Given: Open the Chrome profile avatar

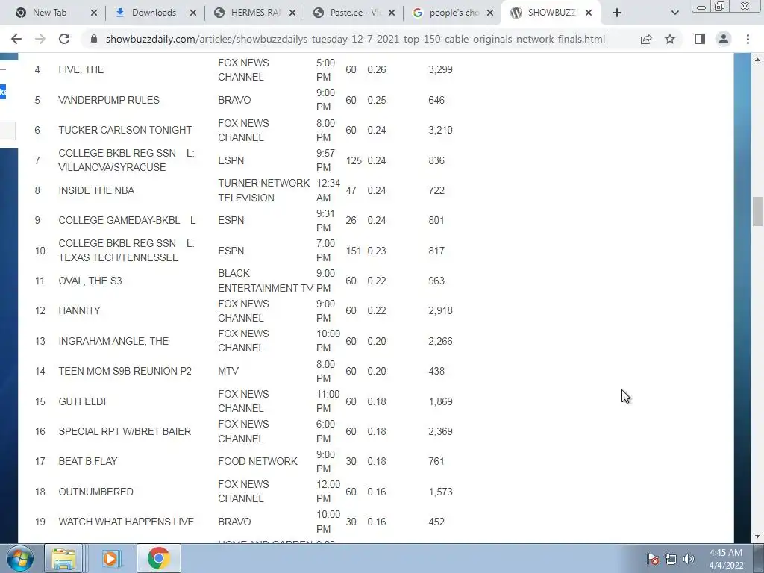Looking at the screenshot, I should (724, 39).
